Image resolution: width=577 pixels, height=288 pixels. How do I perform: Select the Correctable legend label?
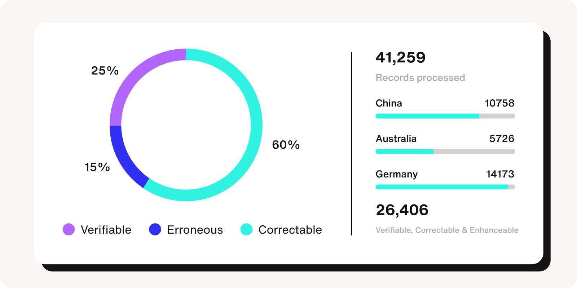click(x=290, y=230)
